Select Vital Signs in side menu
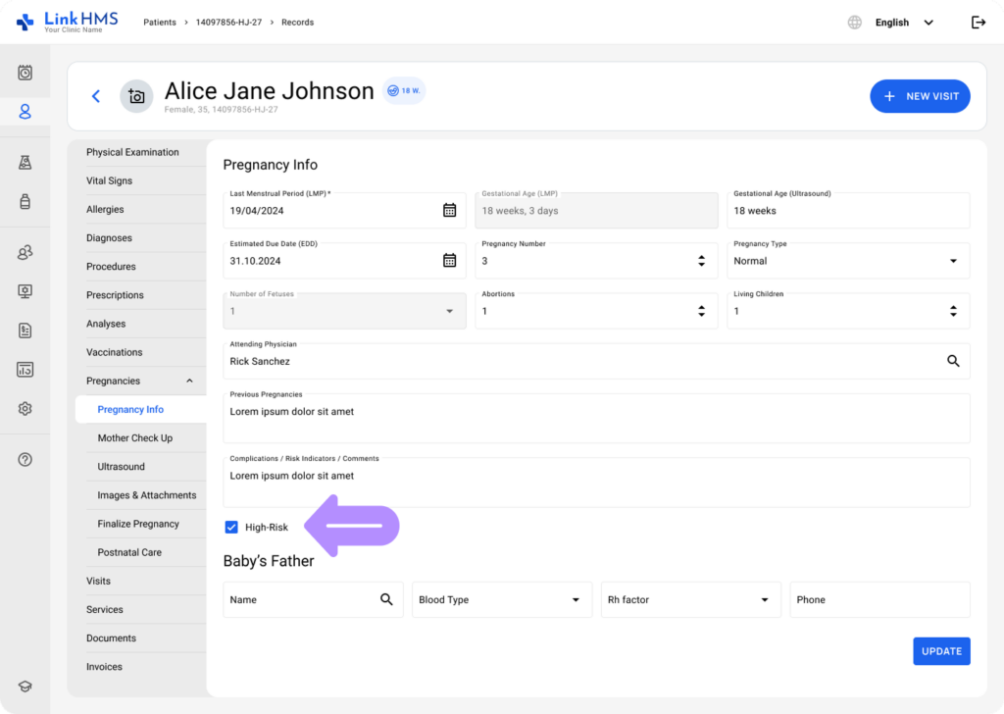Image resolution: width=1004 pixels, height=714 pixels. point(109,180)
